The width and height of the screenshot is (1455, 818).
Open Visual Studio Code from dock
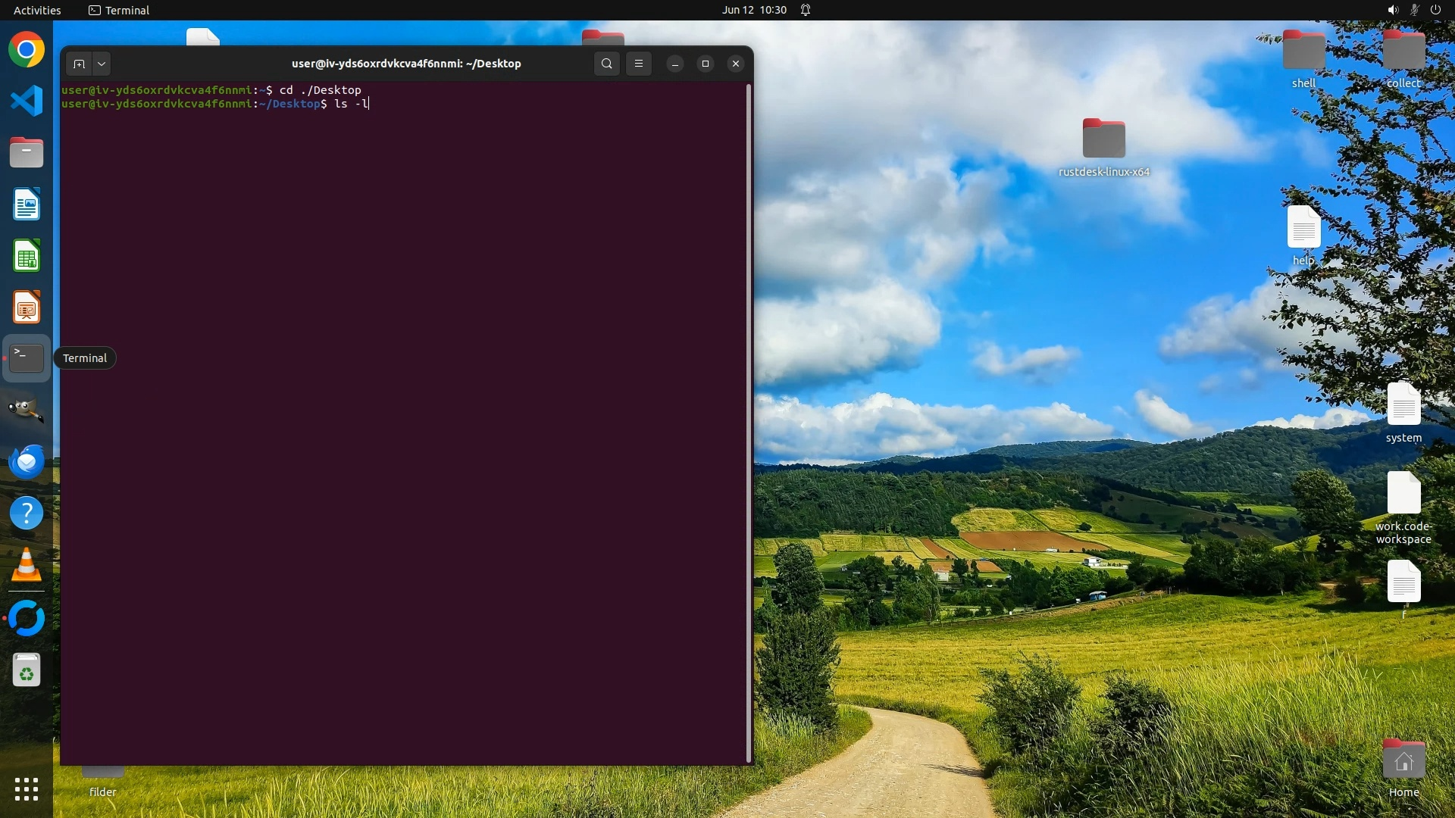tap(27, 101)
